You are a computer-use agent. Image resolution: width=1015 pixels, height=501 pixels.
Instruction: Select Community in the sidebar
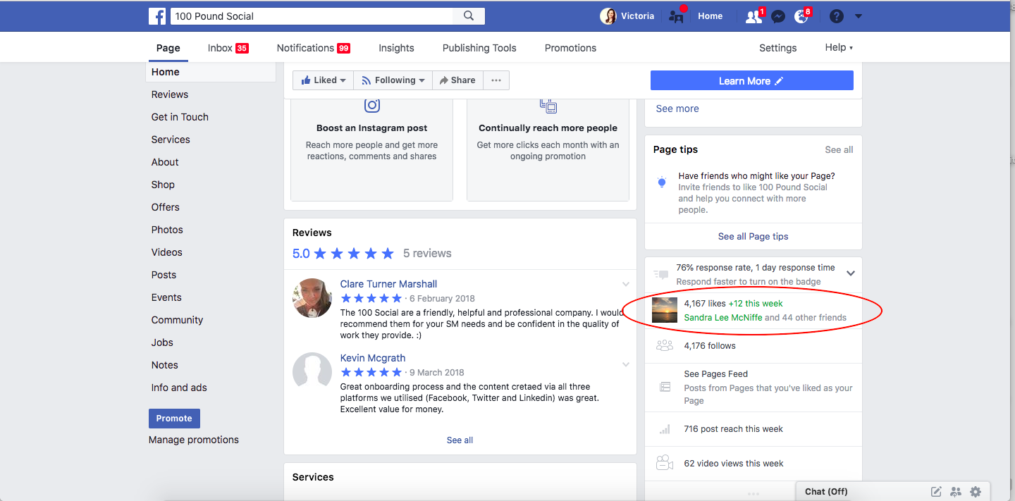point(177,320)
